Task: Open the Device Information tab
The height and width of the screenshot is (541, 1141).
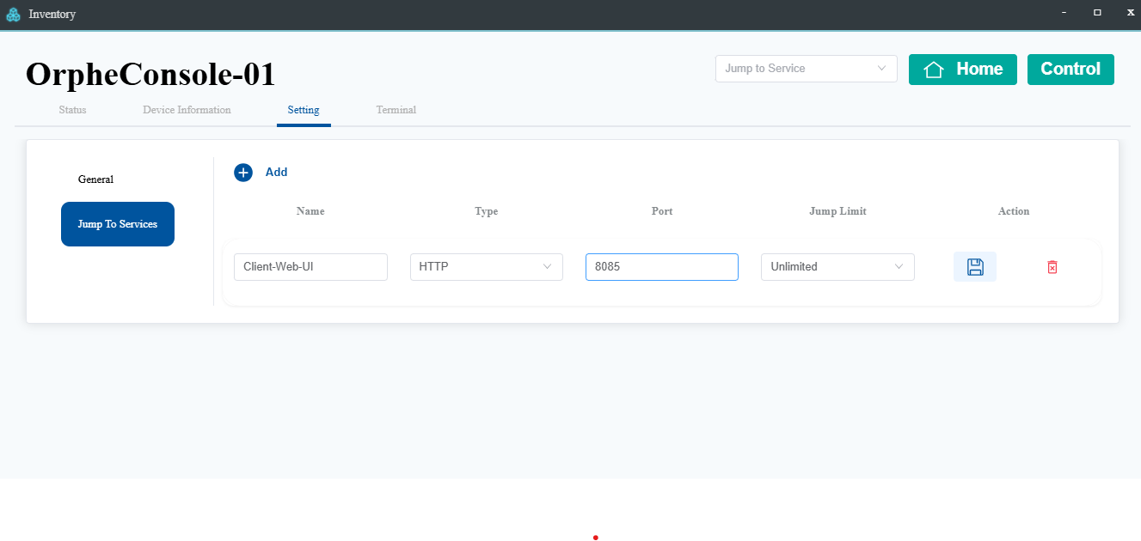Action: [187, 110]
